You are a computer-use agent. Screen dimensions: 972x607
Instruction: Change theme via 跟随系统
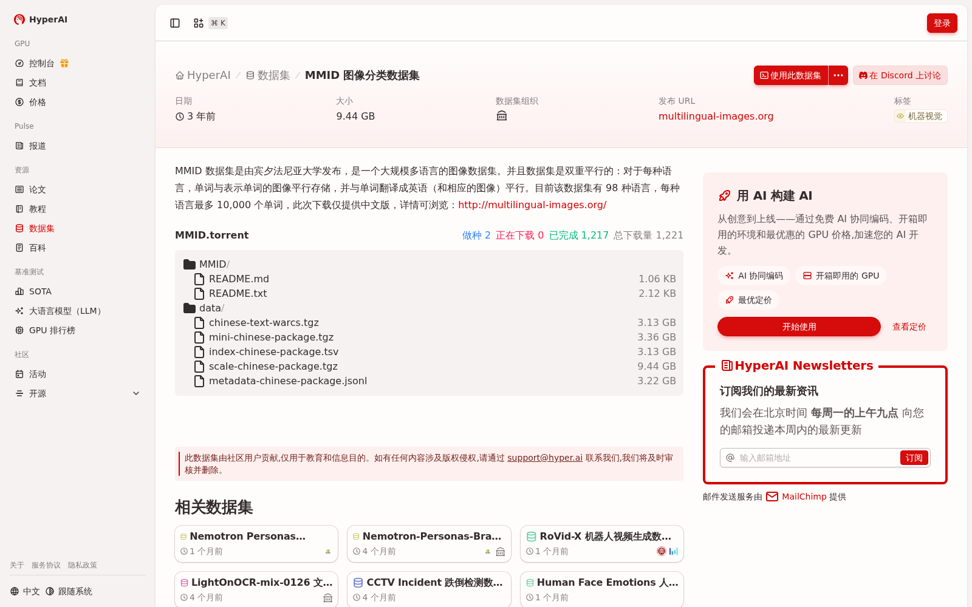coord(69,591)
